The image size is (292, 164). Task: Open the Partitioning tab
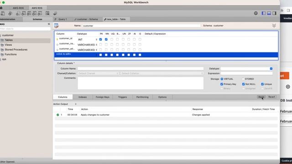point(142,97)
